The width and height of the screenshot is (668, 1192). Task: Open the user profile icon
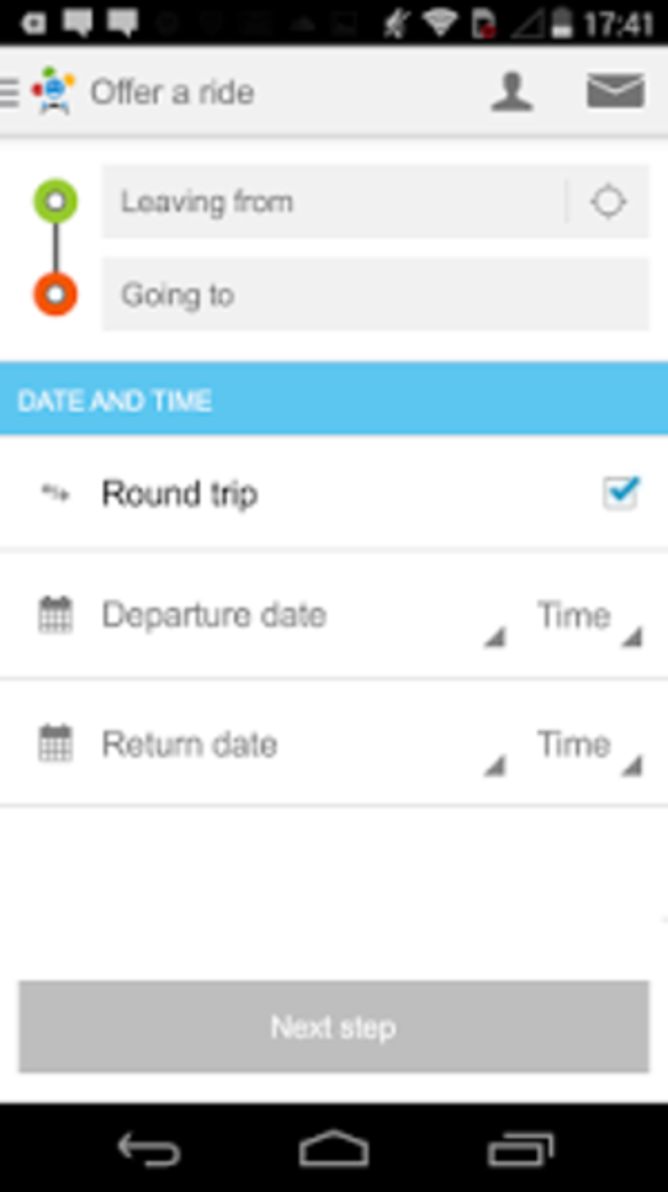511,92
